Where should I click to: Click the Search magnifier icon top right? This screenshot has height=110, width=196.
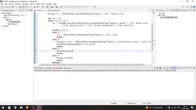pos(183,7)
